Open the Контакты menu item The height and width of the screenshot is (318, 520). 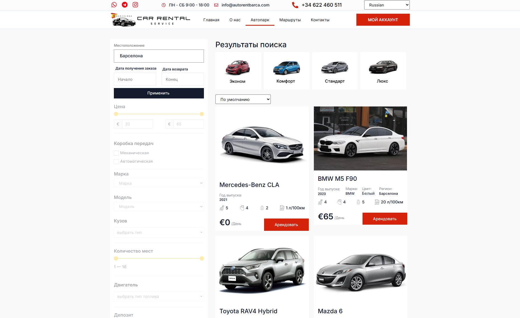(320, 20)
